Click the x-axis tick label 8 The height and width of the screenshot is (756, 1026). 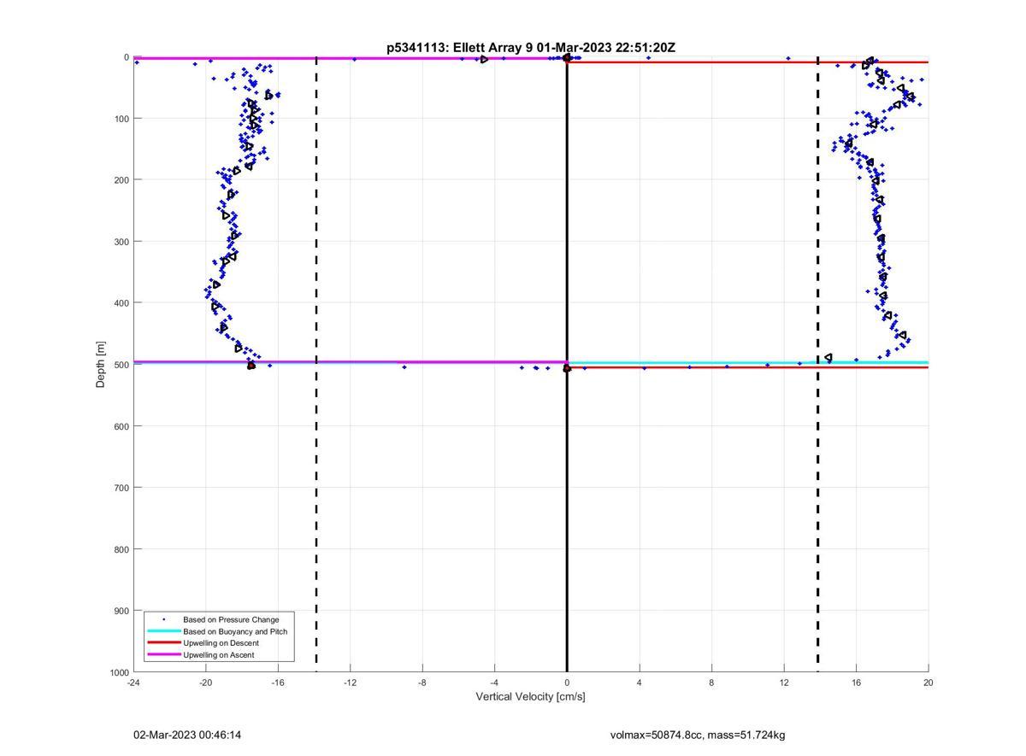(x=711, y=683)
